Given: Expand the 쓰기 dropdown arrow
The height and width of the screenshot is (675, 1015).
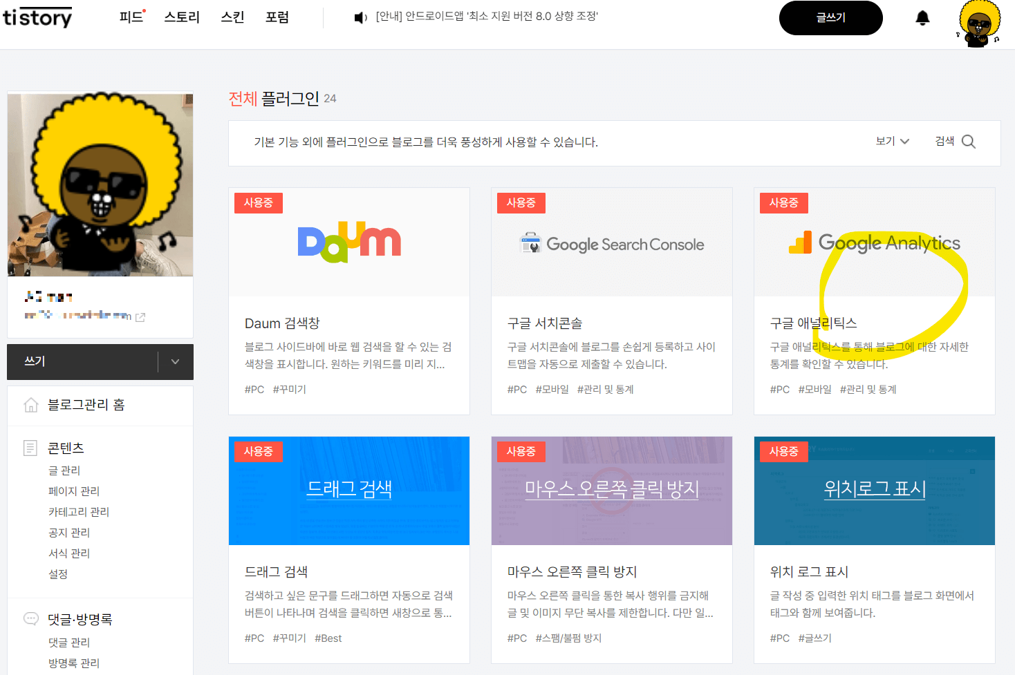Looking at the screenshot, I should pyautogui.click(x=175, y=361).
